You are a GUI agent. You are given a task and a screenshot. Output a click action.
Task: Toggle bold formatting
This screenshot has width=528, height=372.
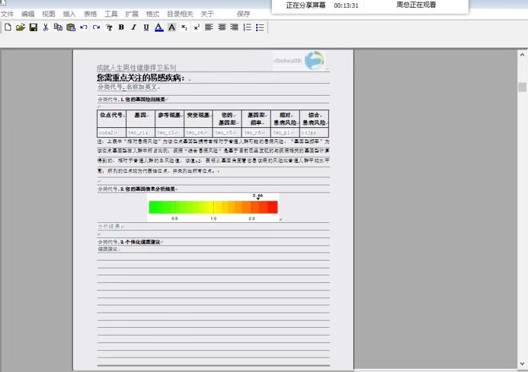coord(121,27)
